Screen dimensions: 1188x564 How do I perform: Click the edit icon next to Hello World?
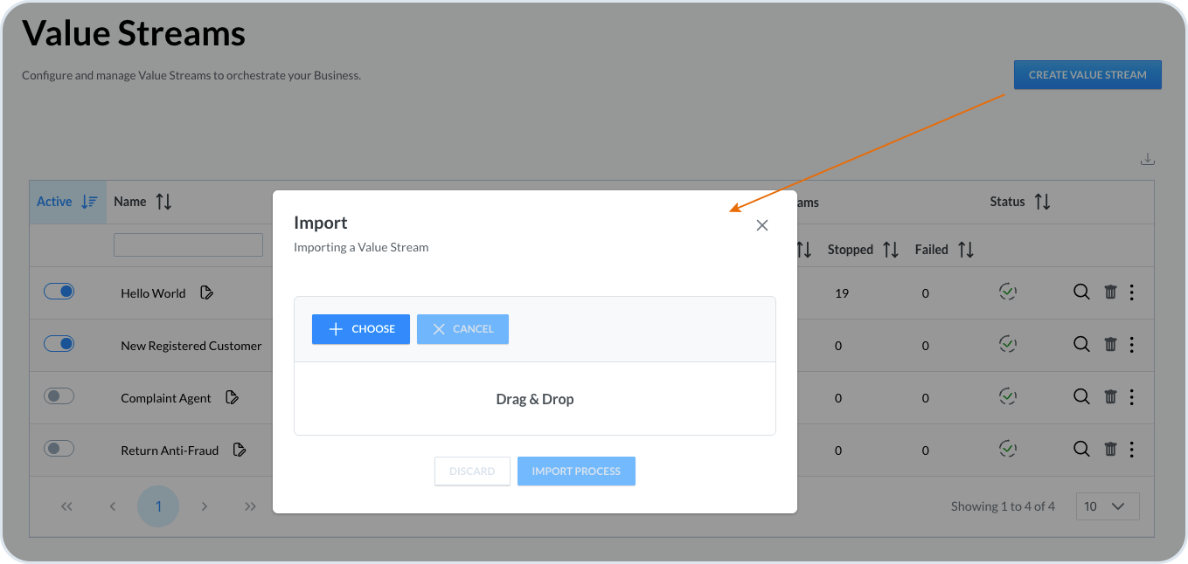click(206, 293)
